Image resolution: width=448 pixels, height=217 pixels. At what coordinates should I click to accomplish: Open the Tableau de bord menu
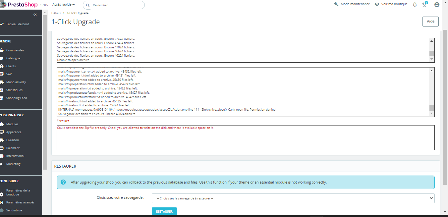pos(18,24)
